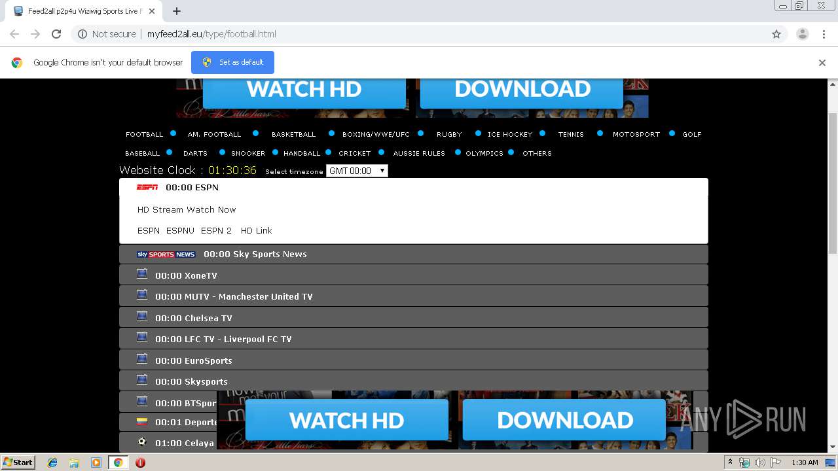Expand the 00:00 EuroSports row
The image size is (838, 471).
click(x=414, y=360)
